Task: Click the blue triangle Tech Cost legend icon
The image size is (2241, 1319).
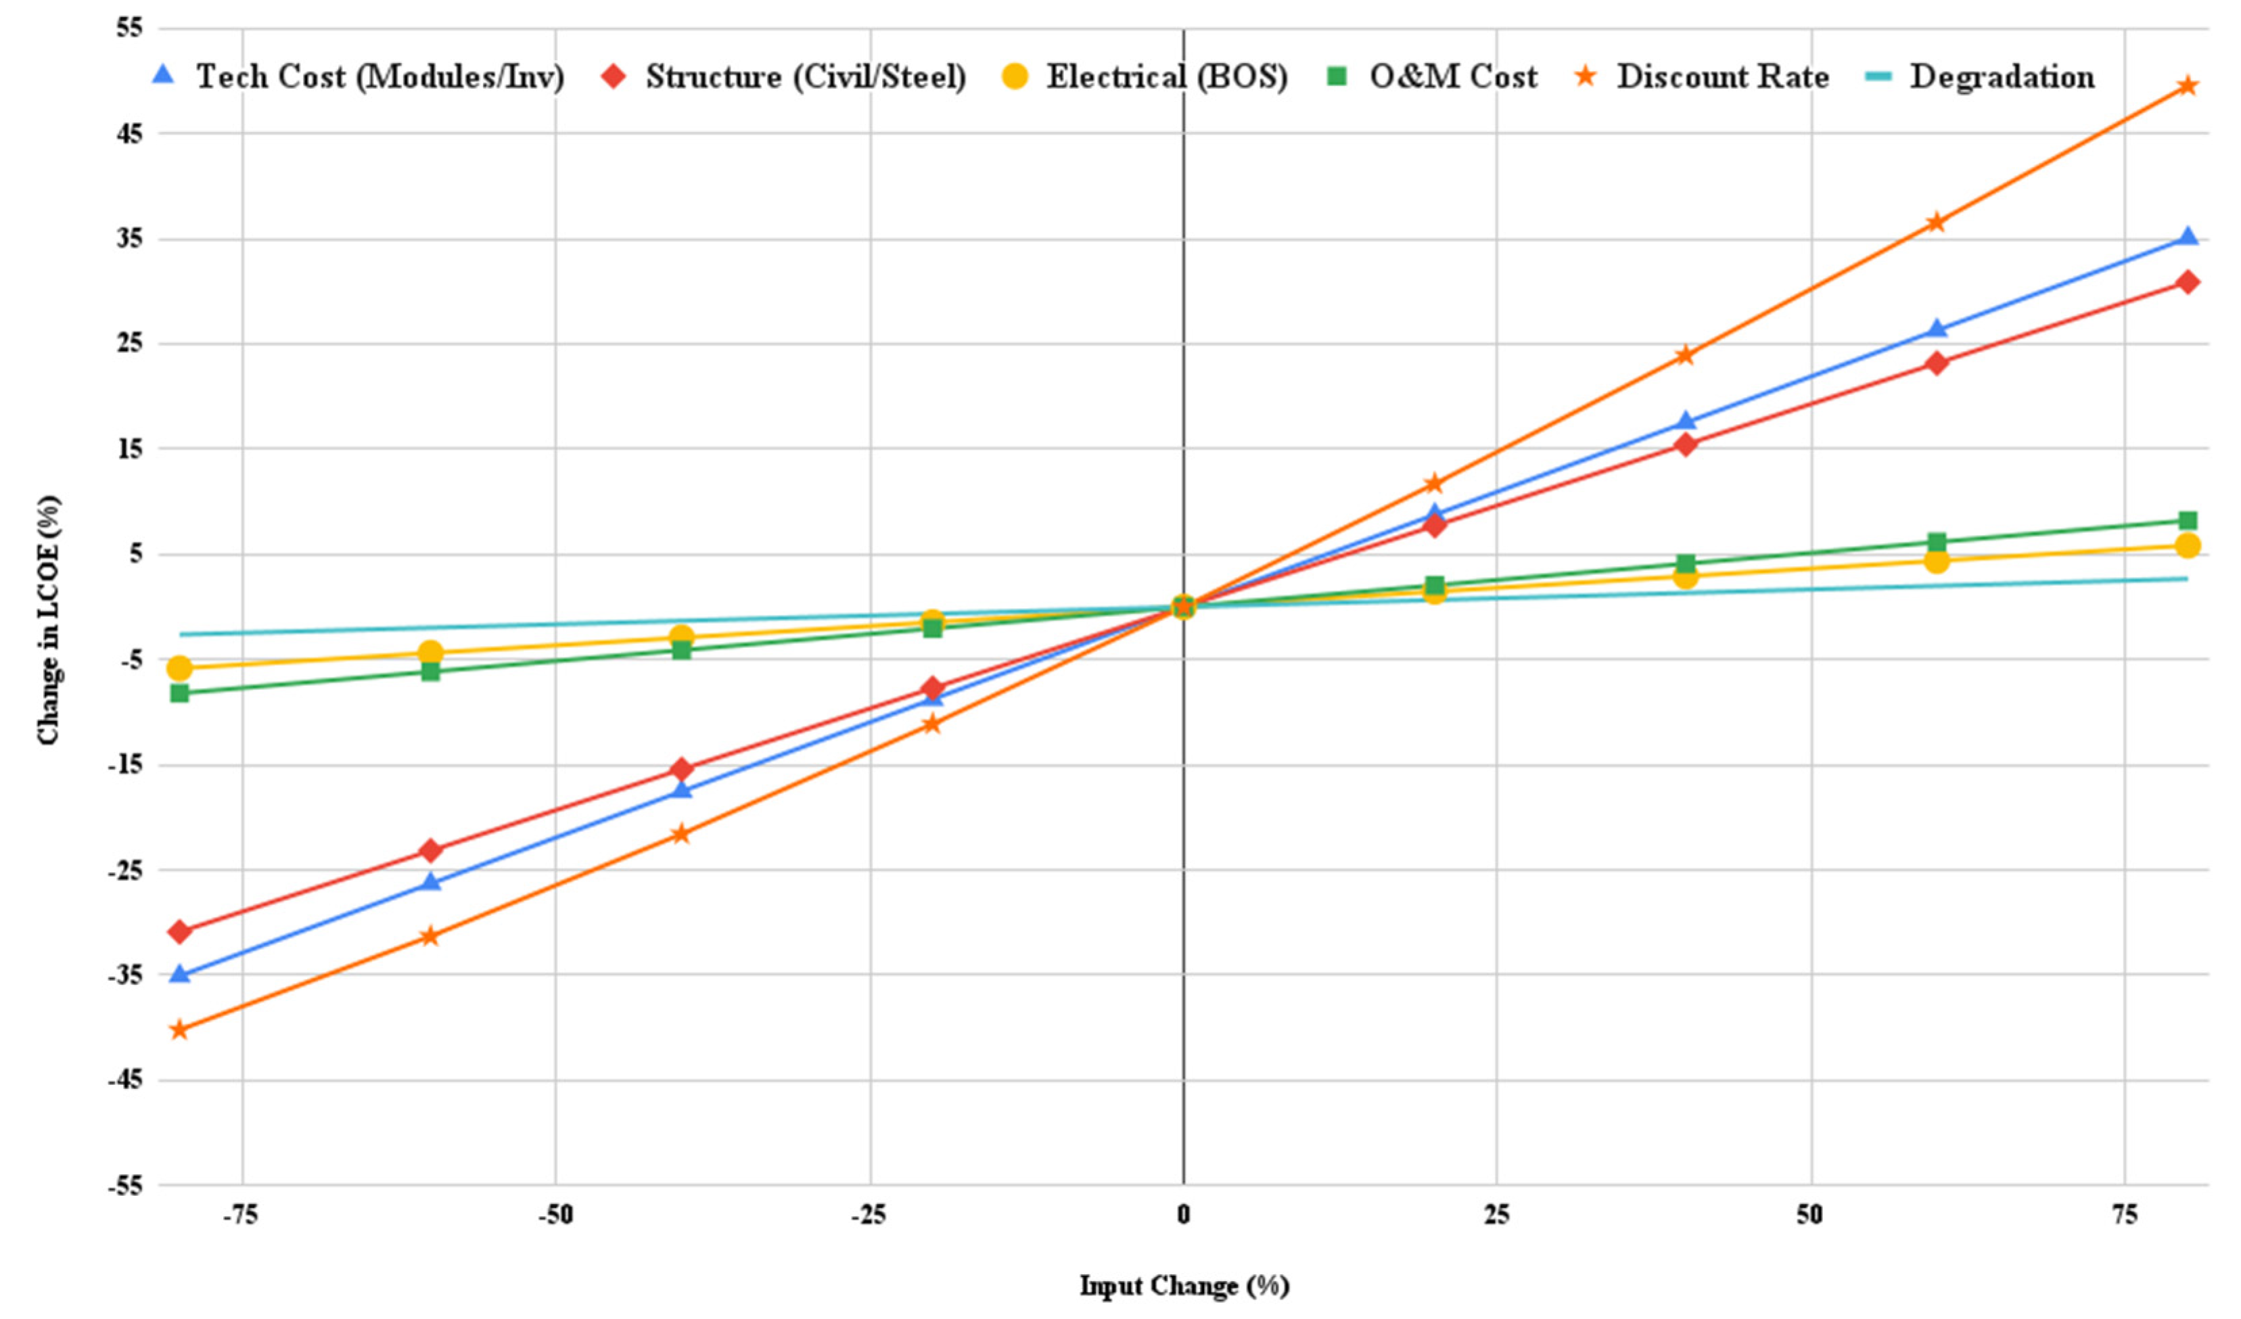Action: click(x=164, y=76)
